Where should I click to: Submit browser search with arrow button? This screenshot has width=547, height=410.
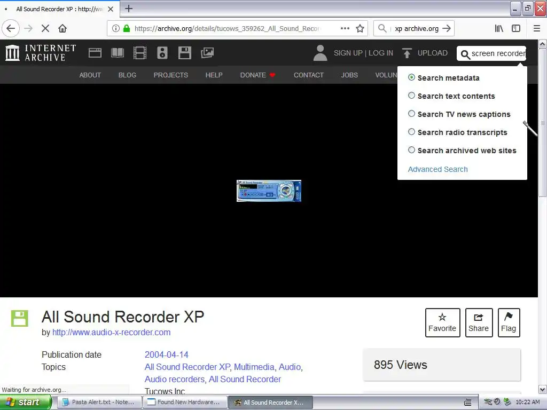(447, 28)
